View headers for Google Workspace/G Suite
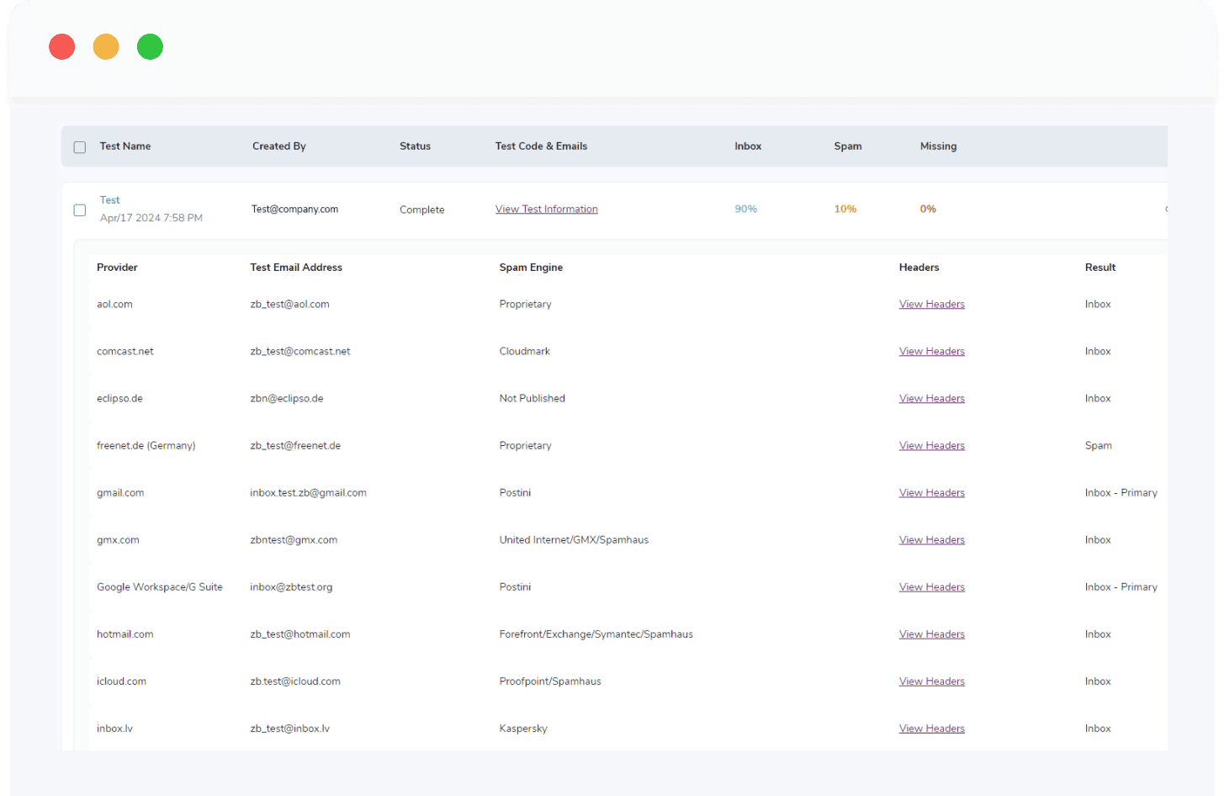 931,586
